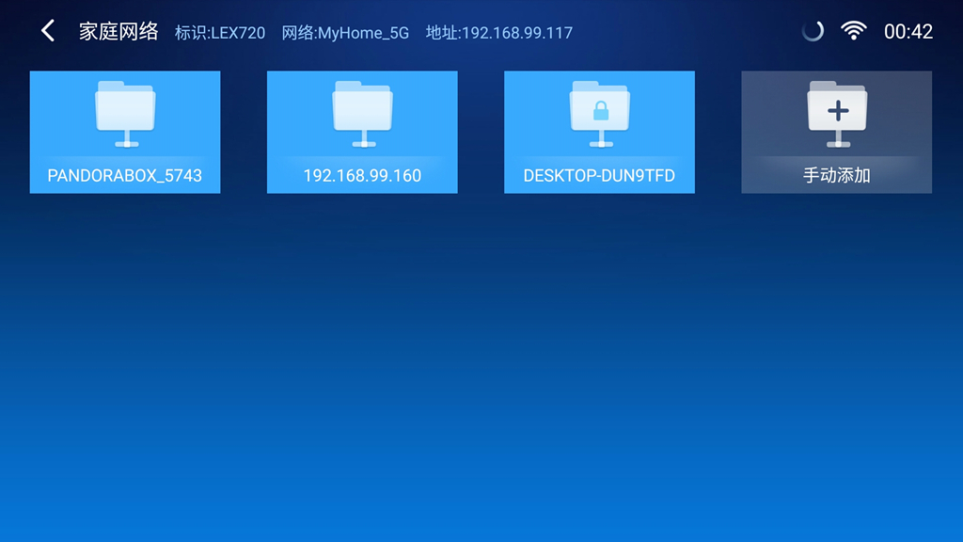Select the 手动添加 manual add tile
Image resolution: width=963 pixels, height=542 pixels.
click(x=836, y=132)
